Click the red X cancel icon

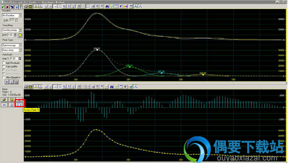(7, 7)
